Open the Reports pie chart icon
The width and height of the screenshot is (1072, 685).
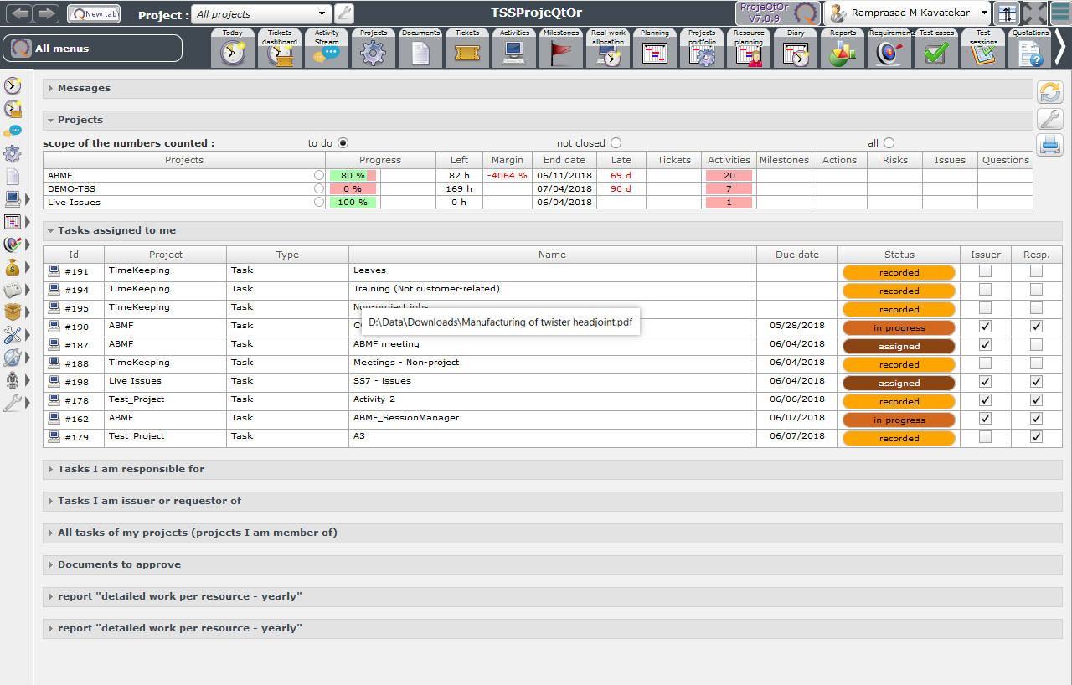(x=842, y=53)
